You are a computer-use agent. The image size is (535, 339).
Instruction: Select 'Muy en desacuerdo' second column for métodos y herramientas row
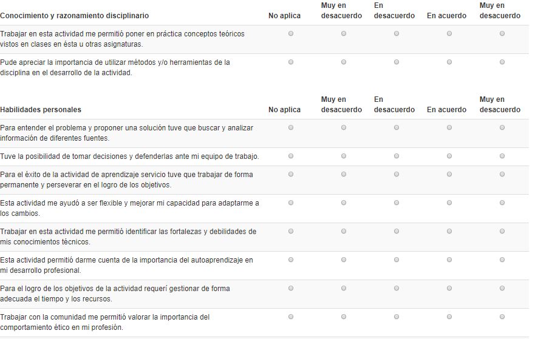point(344,62)
